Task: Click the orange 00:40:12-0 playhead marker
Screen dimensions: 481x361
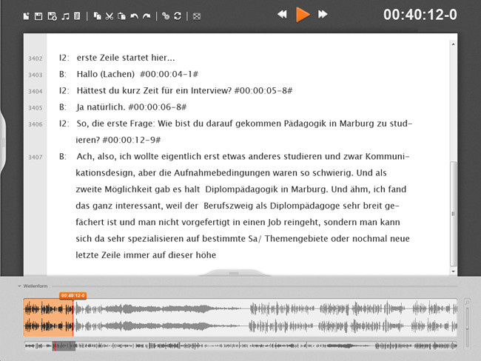Action: (73, 295)
